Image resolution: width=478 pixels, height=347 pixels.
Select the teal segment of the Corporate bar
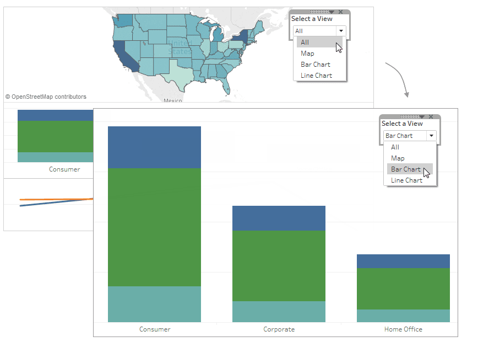(x=279, y=312)
